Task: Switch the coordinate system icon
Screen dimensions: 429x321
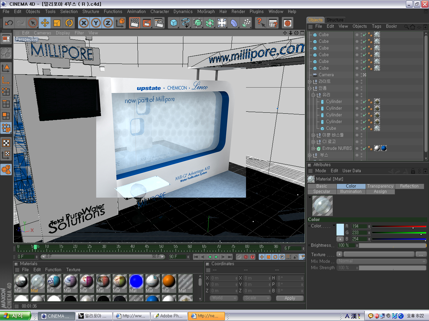Action: pos(120,23)
